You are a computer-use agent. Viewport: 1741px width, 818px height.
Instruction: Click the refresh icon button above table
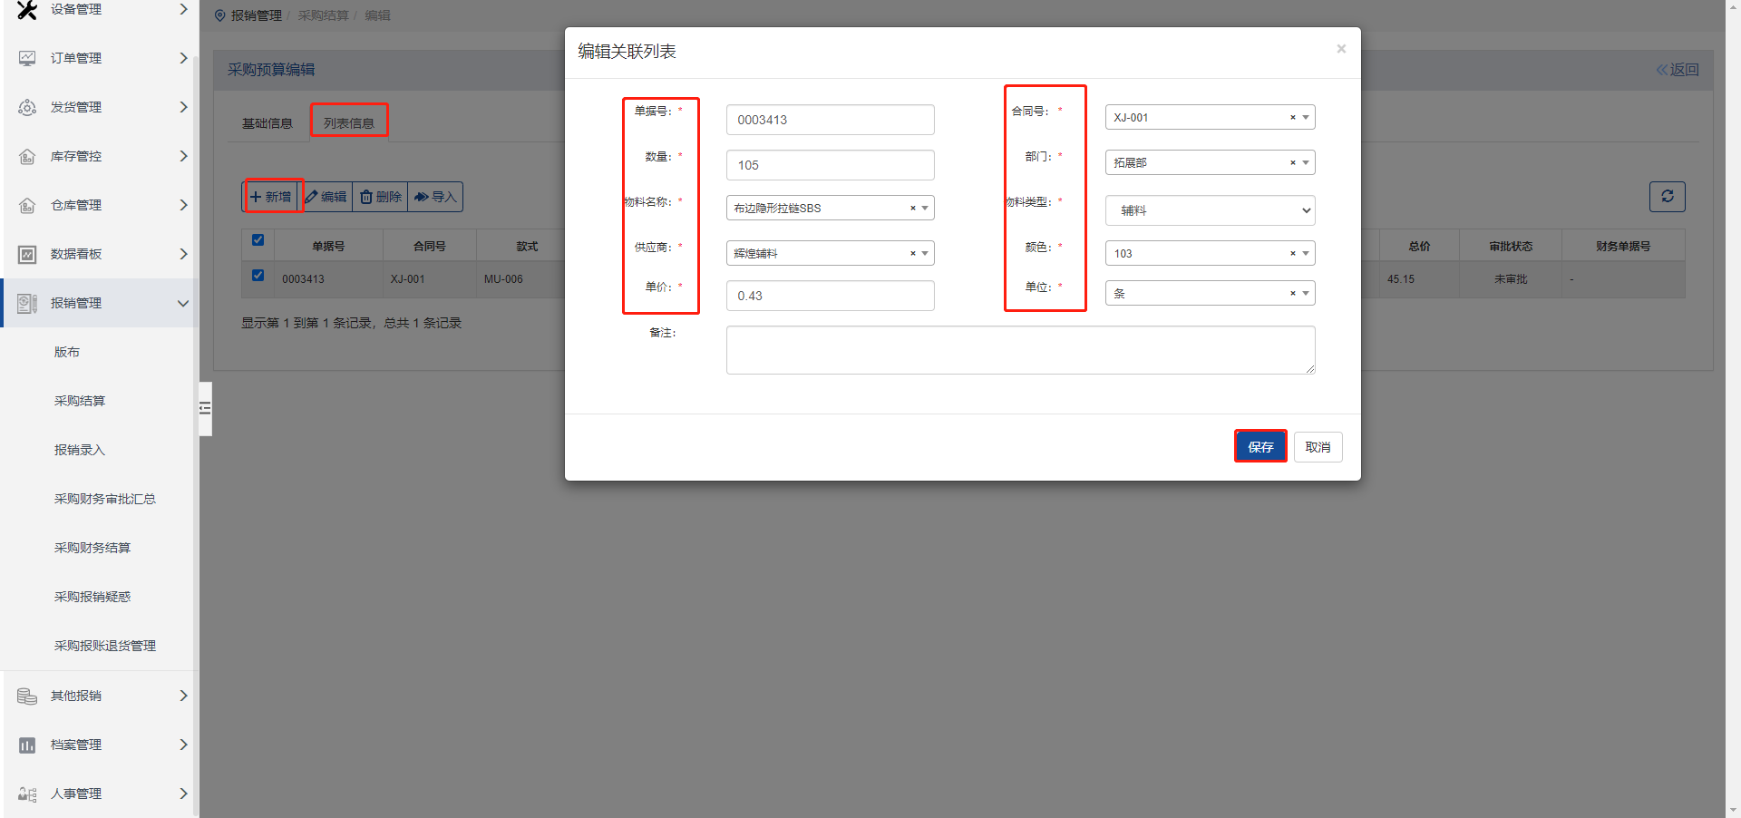(x=1667, y=197)
